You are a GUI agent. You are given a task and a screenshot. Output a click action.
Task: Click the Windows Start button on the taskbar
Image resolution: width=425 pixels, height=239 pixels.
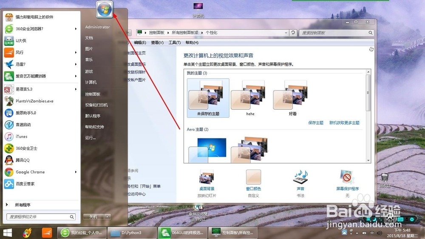(7, 233)
